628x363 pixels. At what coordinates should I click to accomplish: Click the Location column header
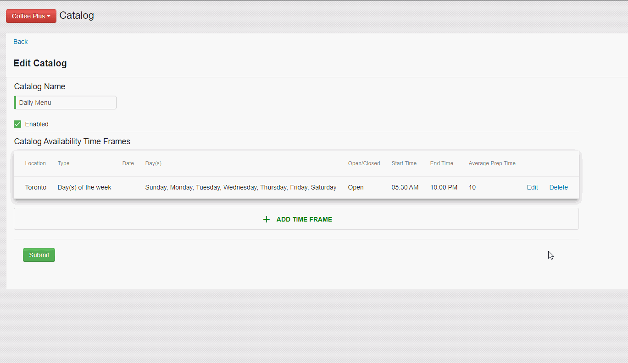click(x=35, y=163)
